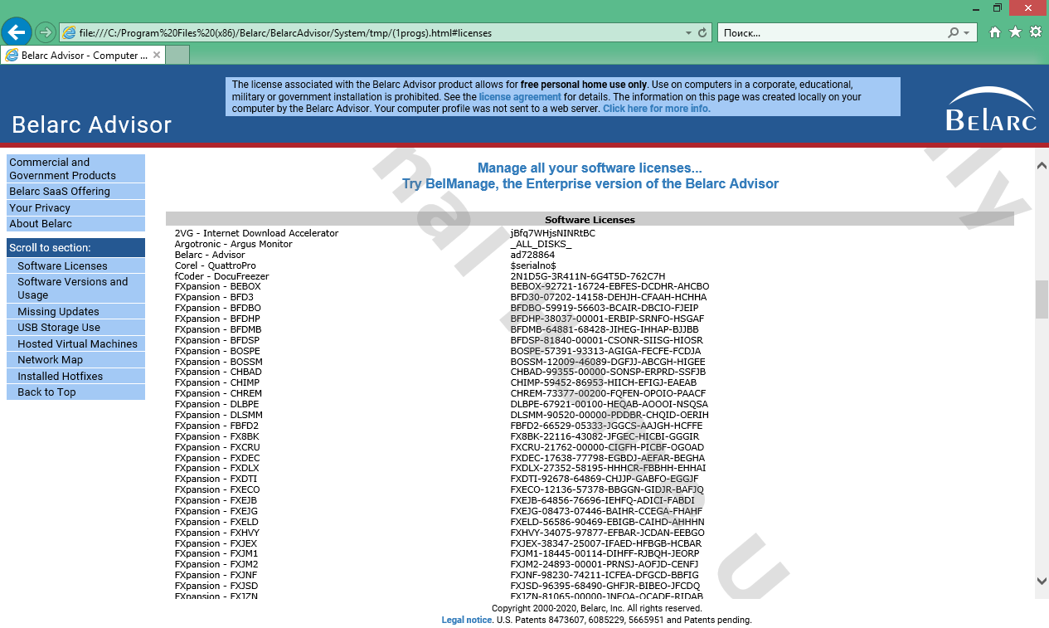Click 'FXpansion - FXCRU' entry

click(x=217, y=447)
